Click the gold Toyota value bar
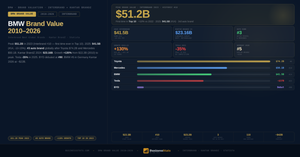This screenshot has width=300, height=157. (x=204, y=62)
